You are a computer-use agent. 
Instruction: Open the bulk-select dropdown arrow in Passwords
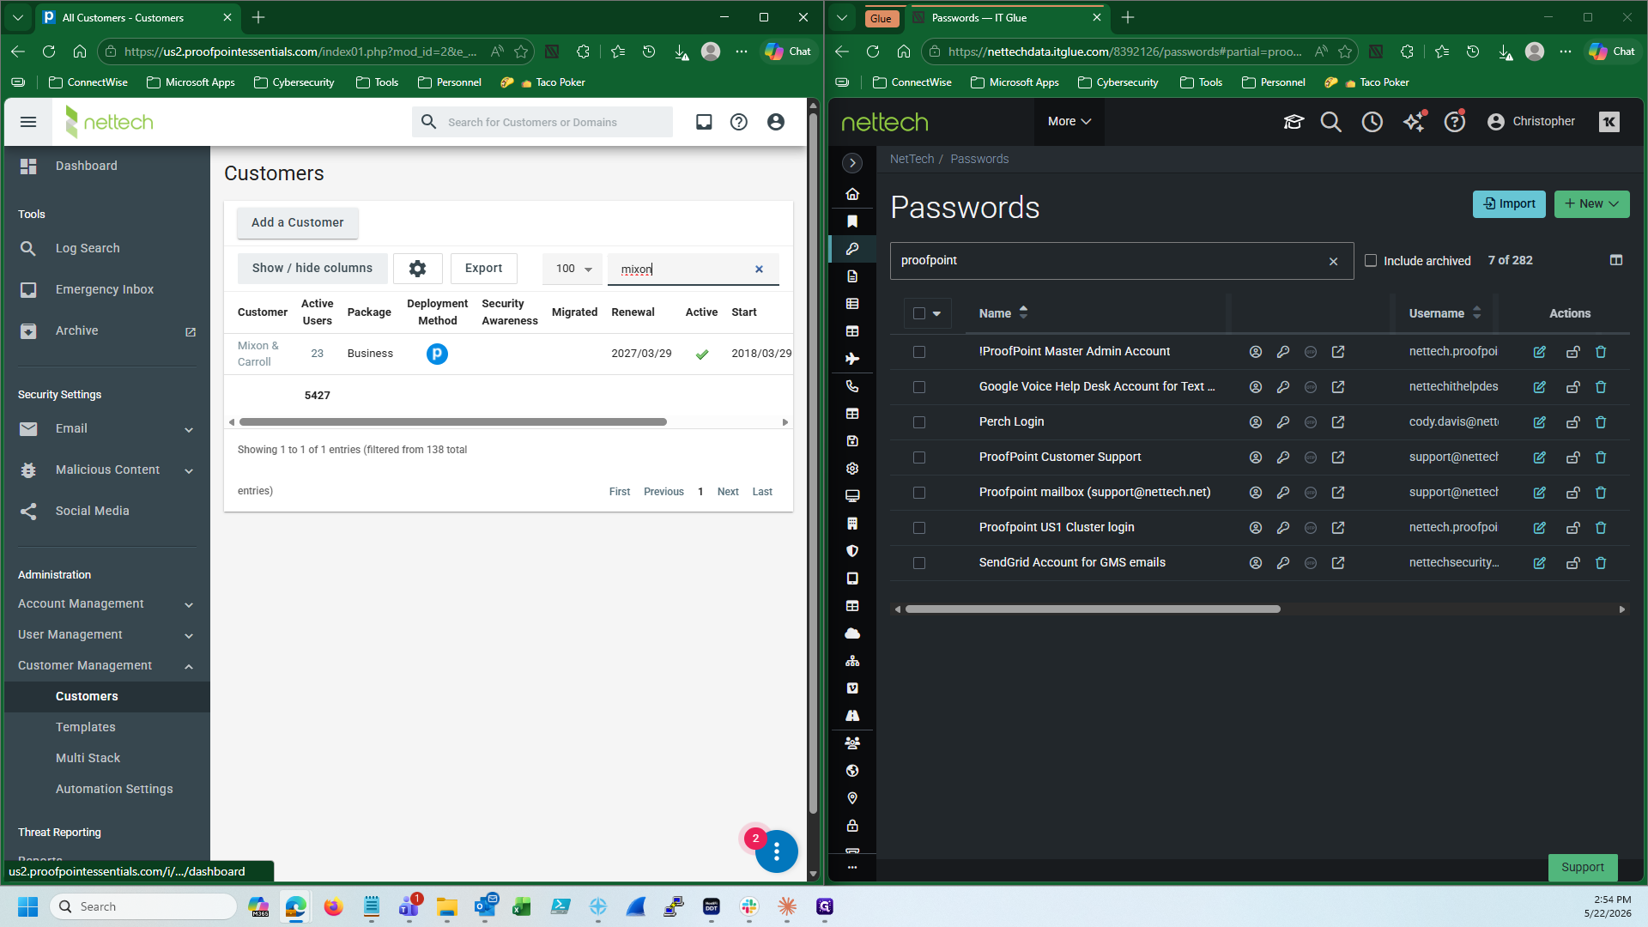point(936,314)
